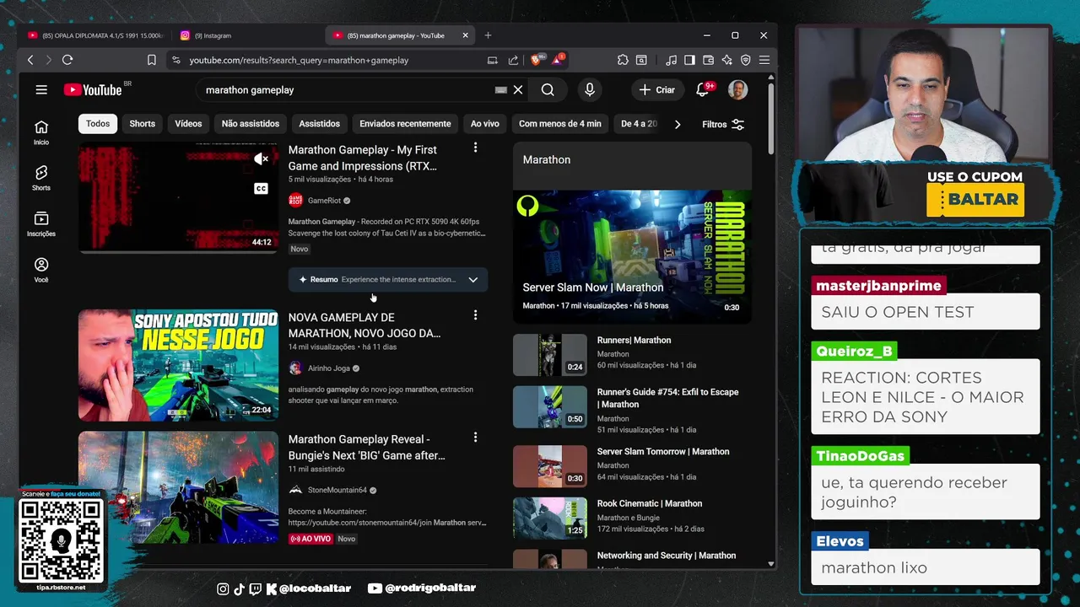Image resolution: width=1080 pixels, height=607 pixels.
Task: Select the Ao vivo filter chip
Action: [485, 123]
